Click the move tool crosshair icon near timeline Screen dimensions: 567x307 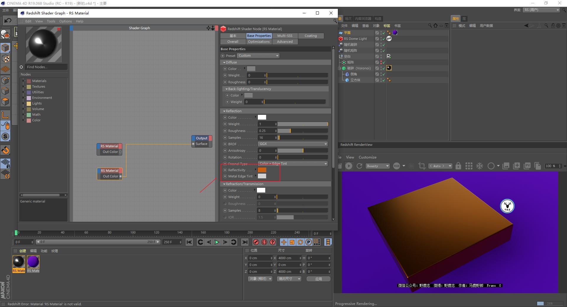point(283,242)
